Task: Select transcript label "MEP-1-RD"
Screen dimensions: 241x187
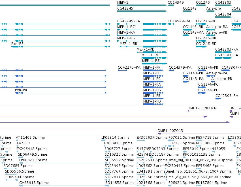Action: pyautogui.click(x=146, y=49)
